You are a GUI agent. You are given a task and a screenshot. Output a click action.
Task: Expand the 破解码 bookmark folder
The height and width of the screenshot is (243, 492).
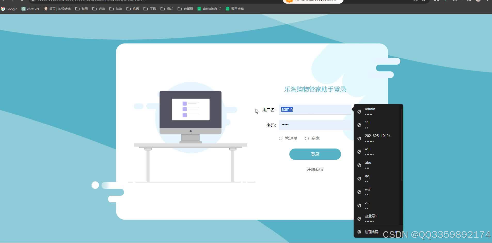[x=185, y=9]
